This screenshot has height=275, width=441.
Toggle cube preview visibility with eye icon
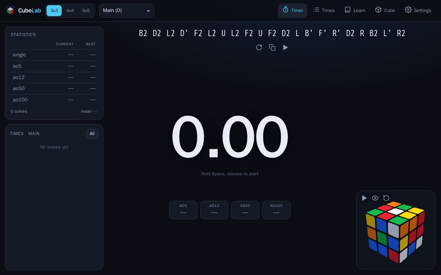(x=375, y=198)
